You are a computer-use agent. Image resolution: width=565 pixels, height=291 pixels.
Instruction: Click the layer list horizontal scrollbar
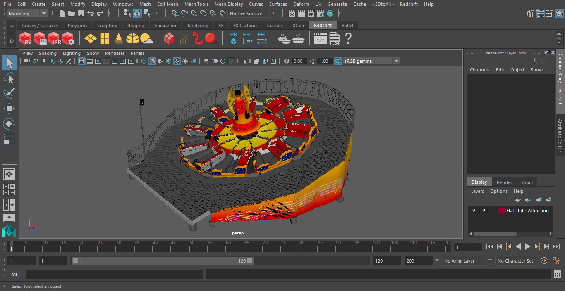click(495, 234)
